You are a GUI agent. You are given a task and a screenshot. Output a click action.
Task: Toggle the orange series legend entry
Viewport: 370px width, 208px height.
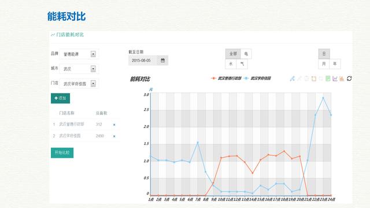coord(226,79)
